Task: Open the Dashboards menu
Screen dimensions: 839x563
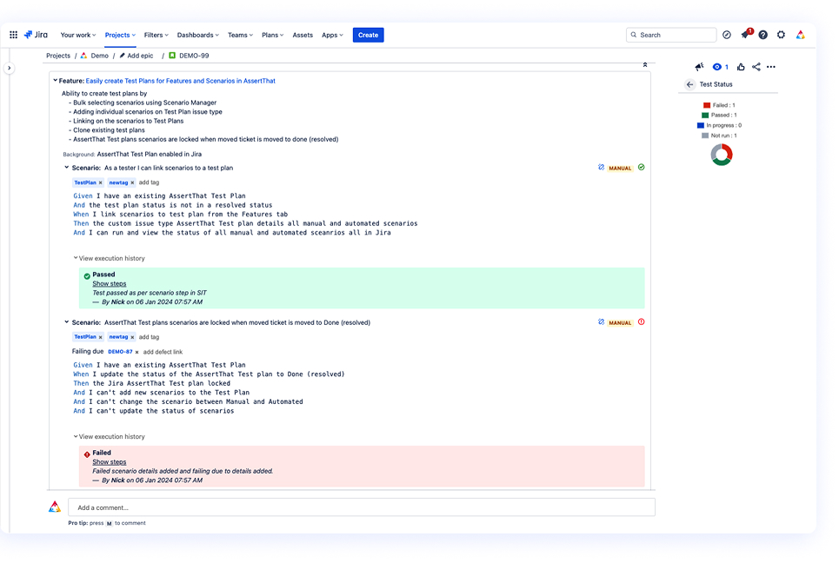Action: [197, 35]
